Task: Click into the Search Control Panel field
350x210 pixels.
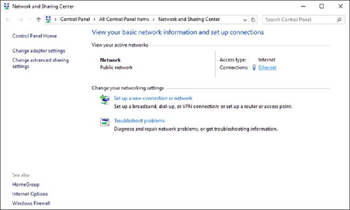Action: point(303,19)
